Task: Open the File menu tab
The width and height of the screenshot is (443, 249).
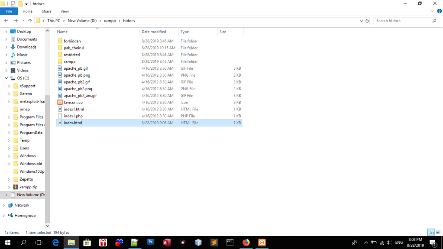Action: [x=9, y=11]
